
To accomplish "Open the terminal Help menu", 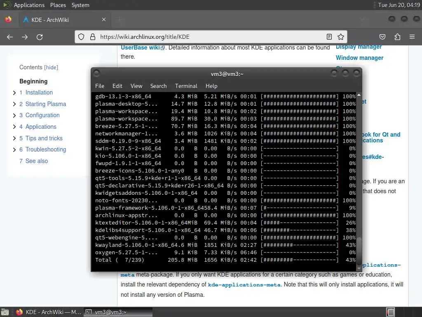I will [x=211, y=86].
